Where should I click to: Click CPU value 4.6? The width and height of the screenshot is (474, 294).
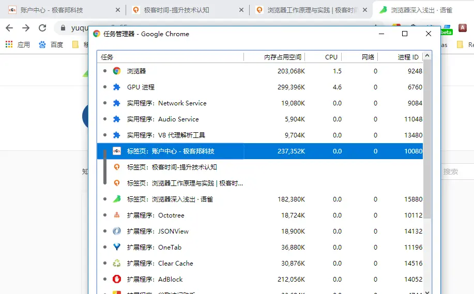click(337, 87)
